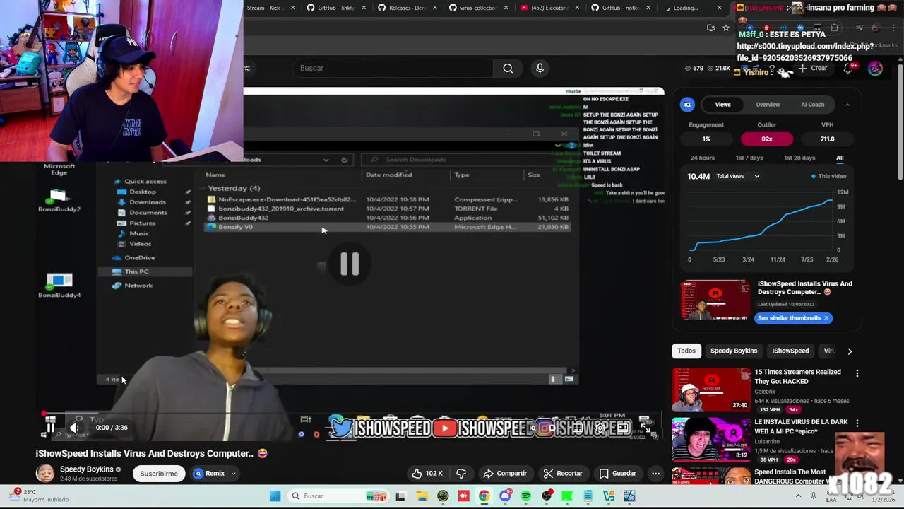Like the video with 102 K thumbs up
The width and height of the screenshot is (904, 509).
point(427,473)
